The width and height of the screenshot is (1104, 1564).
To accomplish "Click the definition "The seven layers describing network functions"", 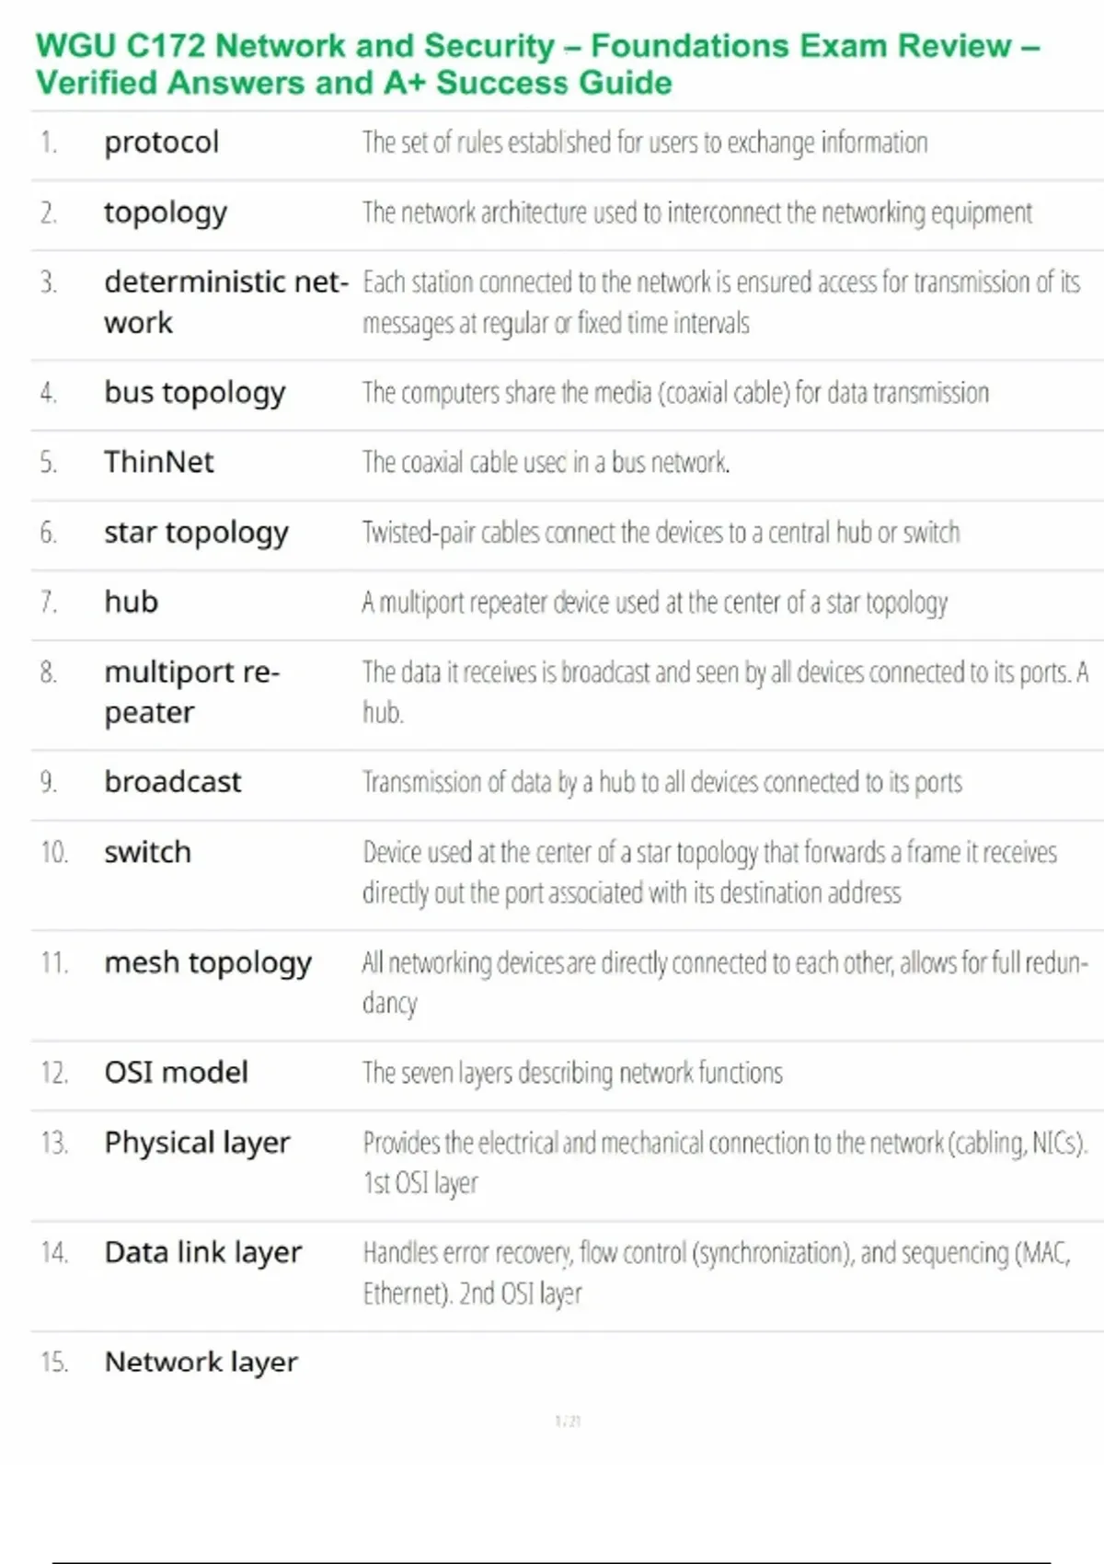I will [x=572, y=1073].
